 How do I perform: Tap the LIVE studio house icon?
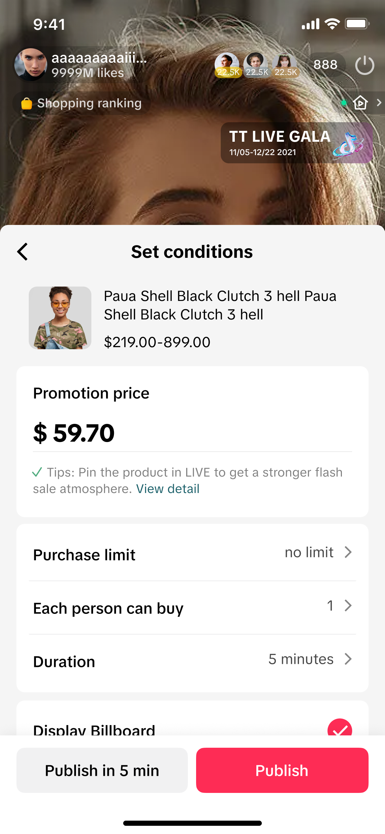click(360, 103)
